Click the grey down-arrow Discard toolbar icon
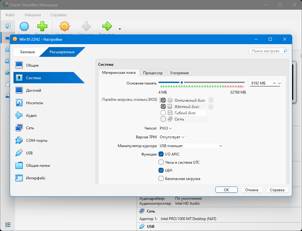 (86, 26)
